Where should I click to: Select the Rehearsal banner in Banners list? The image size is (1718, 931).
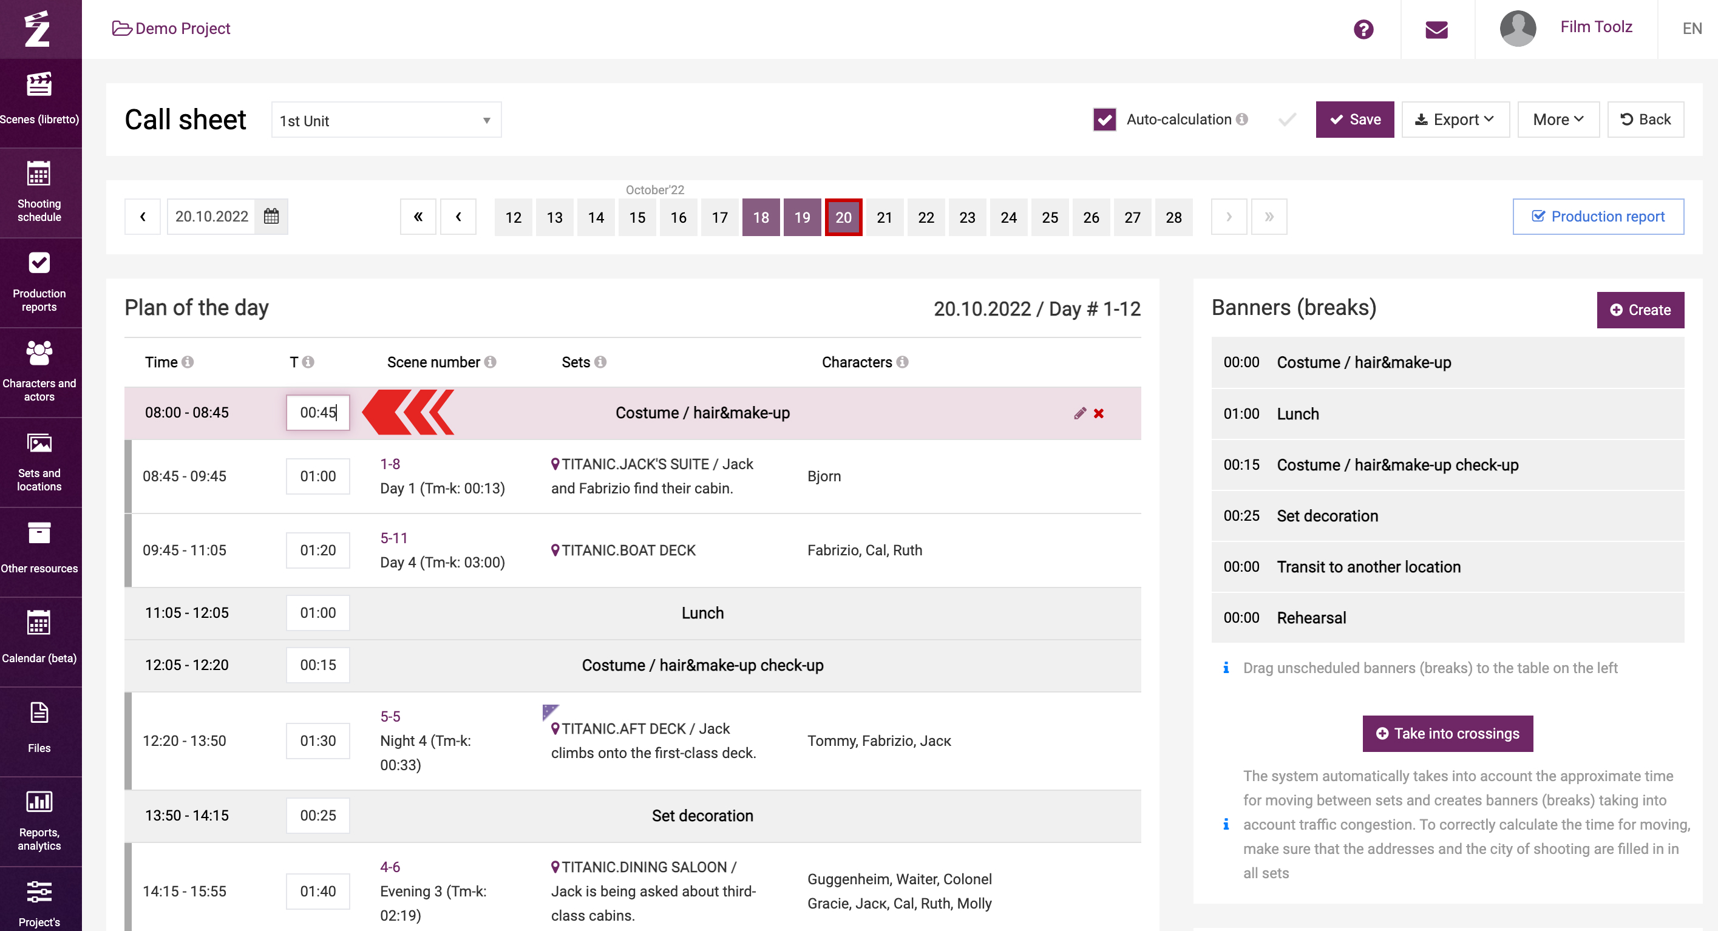click(x=1447, y=618)
